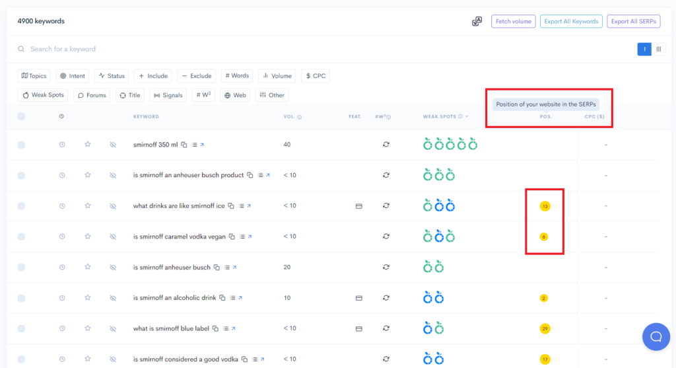Hide keyword 'what drinks are like smirnoff ice'
This screenshot has width=676, height=368.
[113, 205]
